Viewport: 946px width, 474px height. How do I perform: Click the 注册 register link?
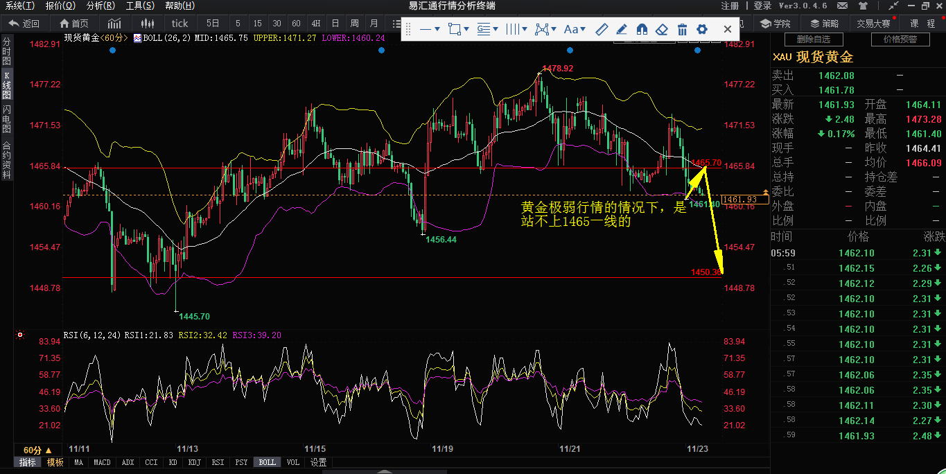point(730,6)
